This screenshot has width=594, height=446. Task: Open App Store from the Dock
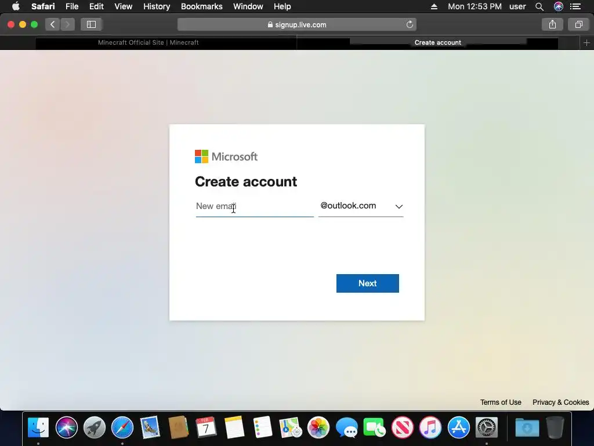tap(458, 427)
